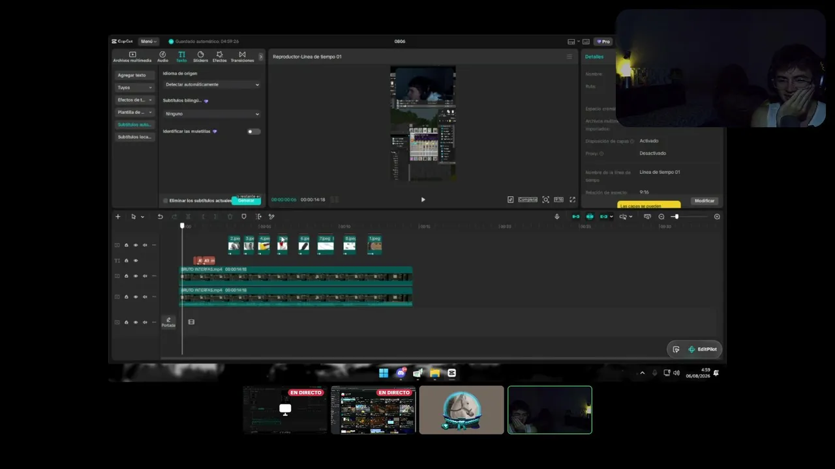Open the Windows Start menu
The image size is (835, 469).
384,373
